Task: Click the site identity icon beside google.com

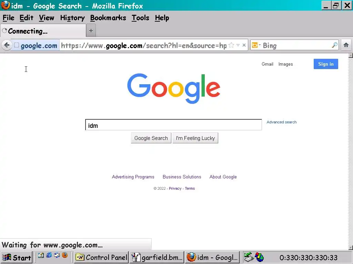Action: point(17,45)
